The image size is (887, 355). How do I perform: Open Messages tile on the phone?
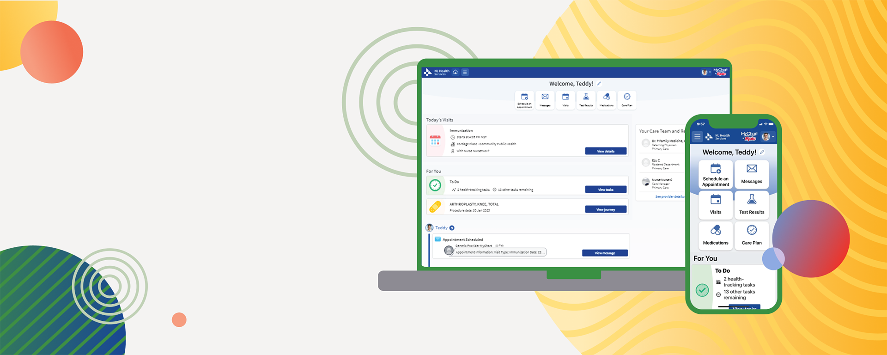tap(752, 174)
